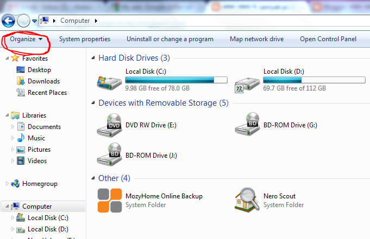The height and width of the screenshot is (239, 370).
Task: Click the greyed Forward arrow button
Action: [x=23, y=21]
